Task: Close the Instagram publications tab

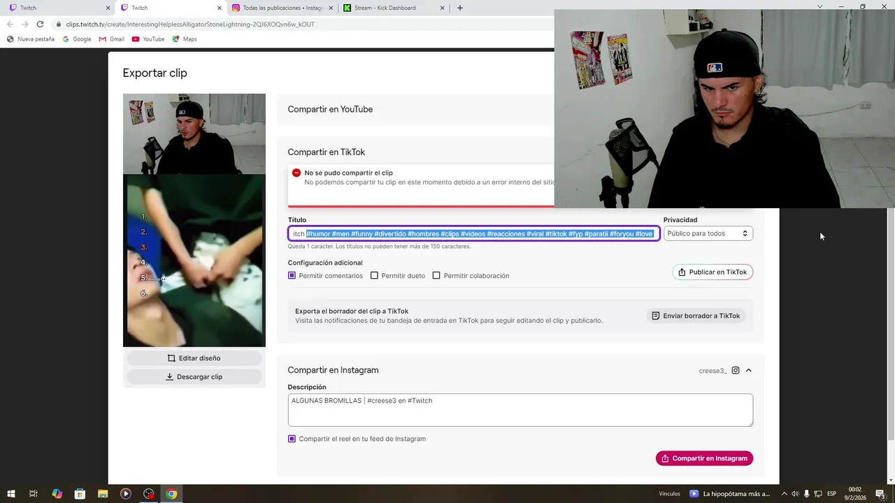Action: click(331, 8)
